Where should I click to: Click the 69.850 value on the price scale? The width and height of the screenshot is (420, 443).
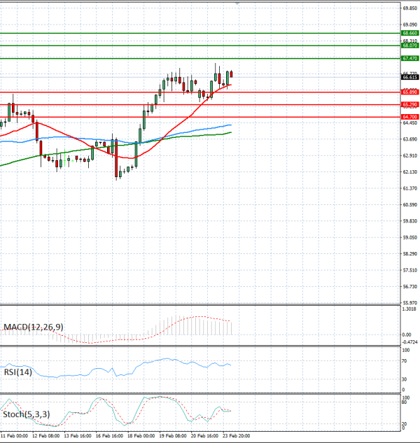409,8
